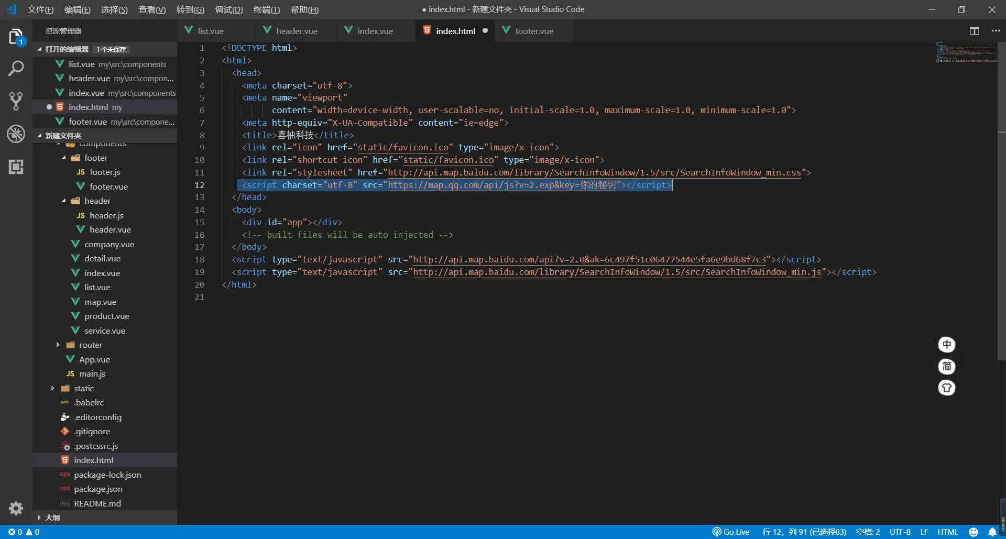
Task: Open the 终端(T) menu
Action: pos(267,9)
